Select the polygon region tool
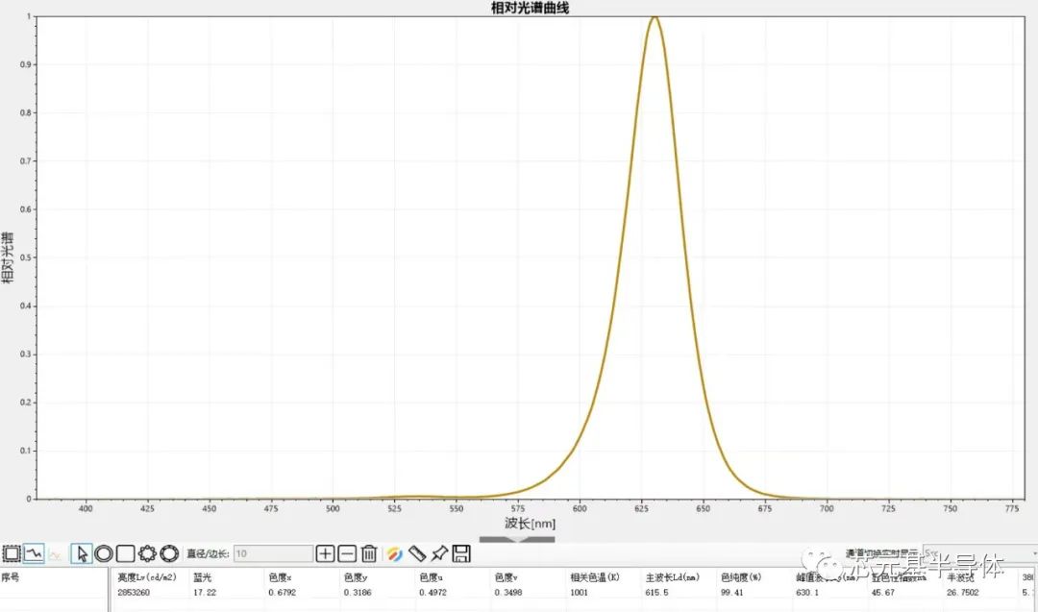Viewport: 1038px width, 612px height. tap(147, 553)
